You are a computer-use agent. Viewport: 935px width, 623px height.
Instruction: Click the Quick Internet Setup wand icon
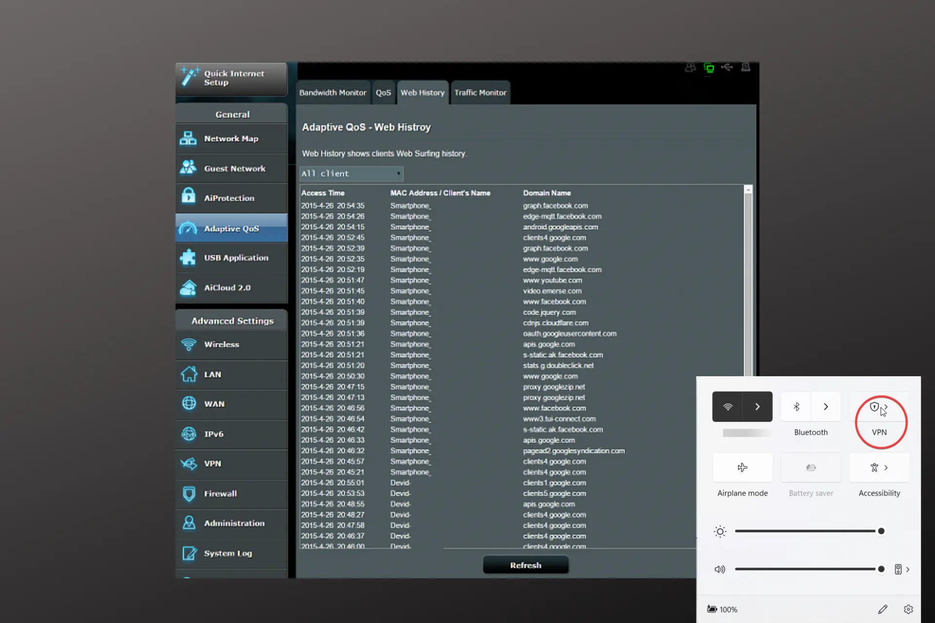point(191,76)
